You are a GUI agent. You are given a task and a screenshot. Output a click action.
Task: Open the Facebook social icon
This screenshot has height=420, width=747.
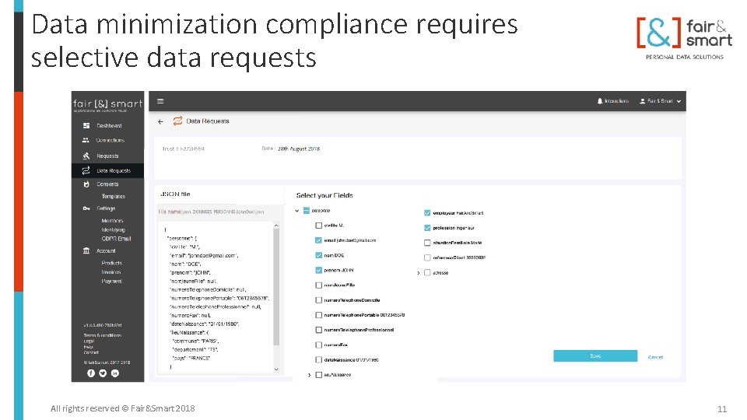(91, 373)
